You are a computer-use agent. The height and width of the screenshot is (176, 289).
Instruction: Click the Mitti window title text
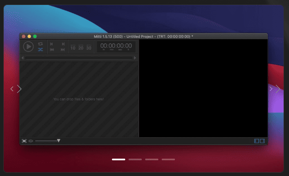pos(143,36)
